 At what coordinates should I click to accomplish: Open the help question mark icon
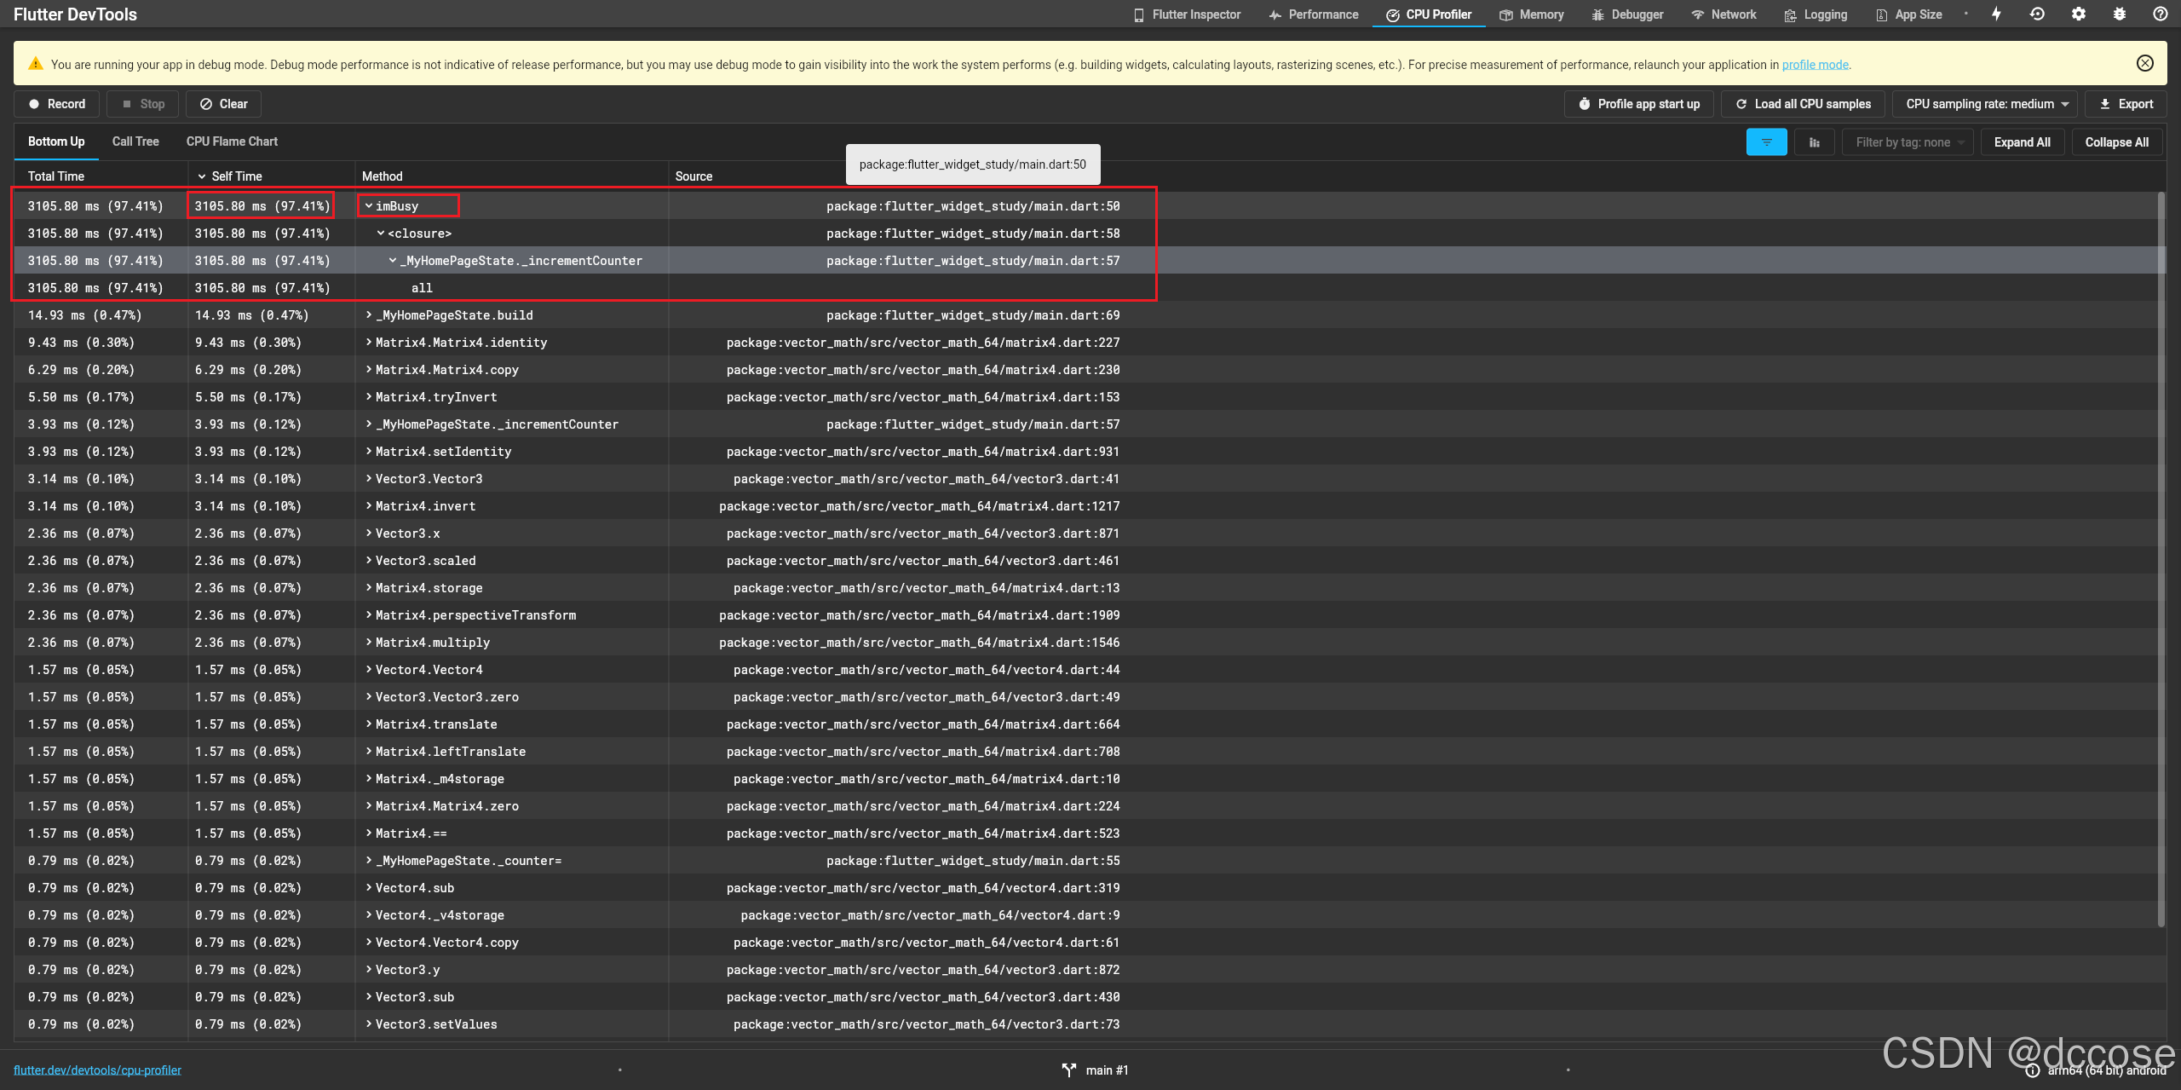(2160, 14)
